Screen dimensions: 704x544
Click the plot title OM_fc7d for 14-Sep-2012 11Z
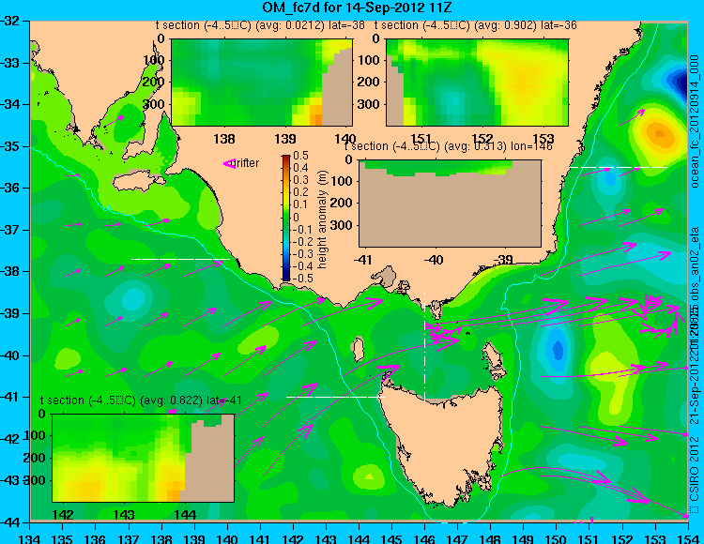point(357,8)
